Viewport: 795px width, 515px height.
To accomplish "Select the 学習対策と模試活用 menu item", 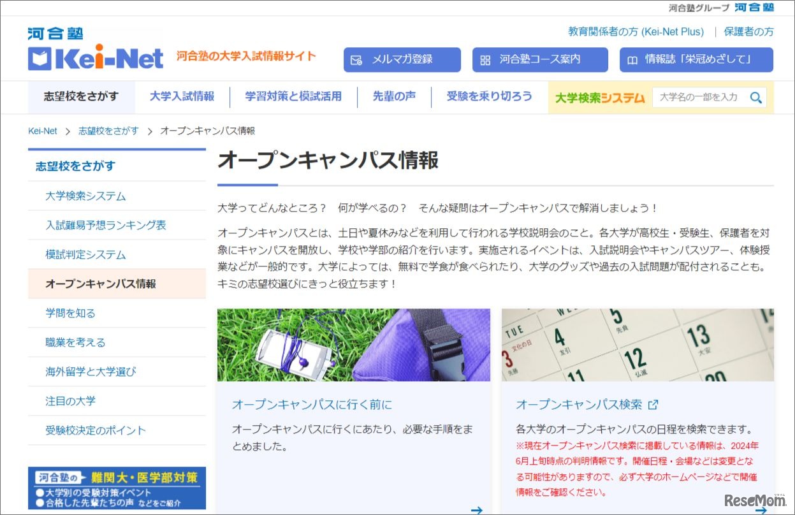I will 294,97.
